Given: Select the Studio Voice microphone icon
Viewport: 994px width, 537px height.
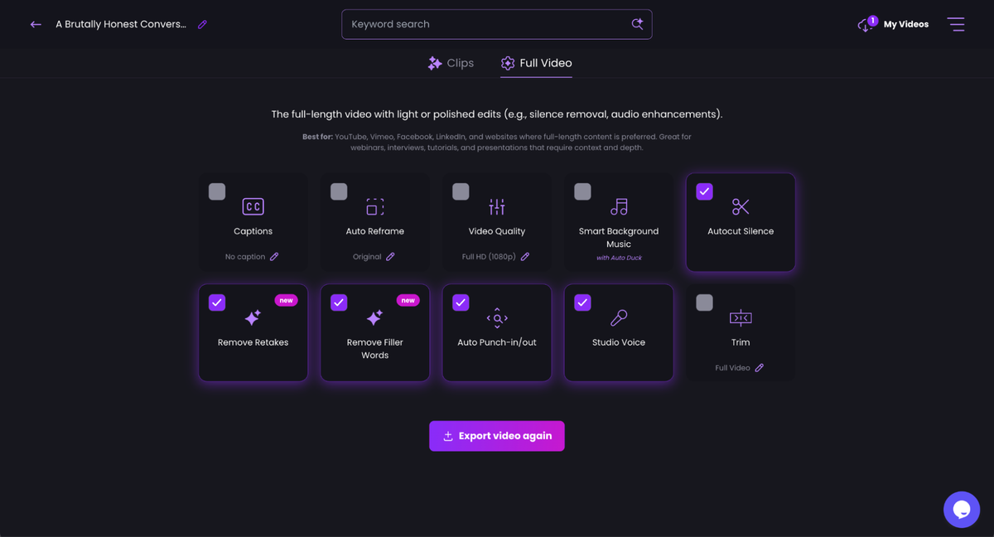Looking at the screenshot, I should [618, 317].
